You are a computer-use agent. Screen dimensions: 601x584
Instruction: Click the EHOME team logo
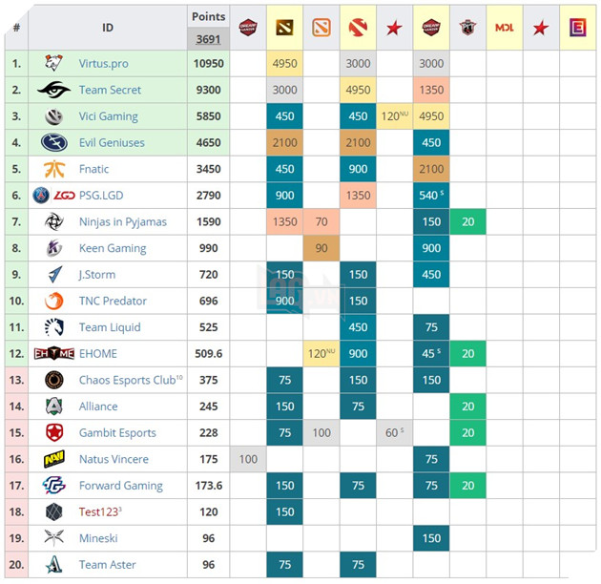pyautogui.click(x=53, y=354)
